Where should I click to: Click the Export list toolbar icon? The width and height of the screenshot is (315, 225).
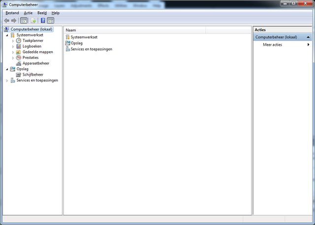coord(33,21)
